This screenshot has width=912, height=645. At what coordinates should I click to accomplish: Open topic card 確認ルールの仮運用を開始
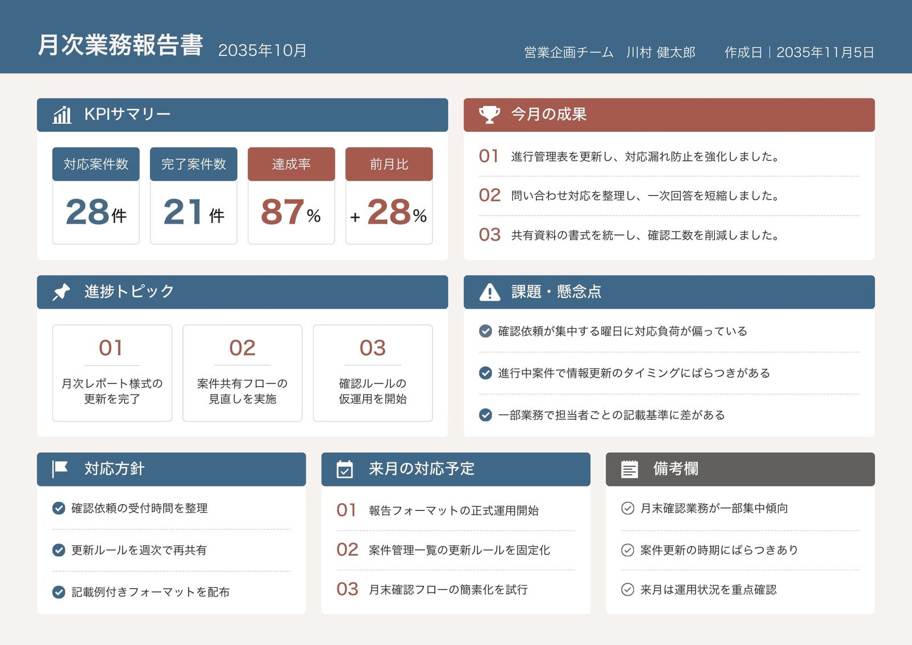point(373,374)
